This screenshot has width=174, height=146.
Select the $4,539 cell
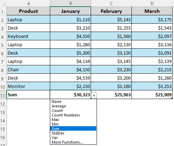pos(70,78)
